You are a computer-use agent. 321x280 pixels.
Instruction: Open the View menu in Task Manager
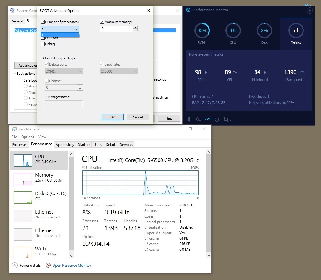coord(42,137)
